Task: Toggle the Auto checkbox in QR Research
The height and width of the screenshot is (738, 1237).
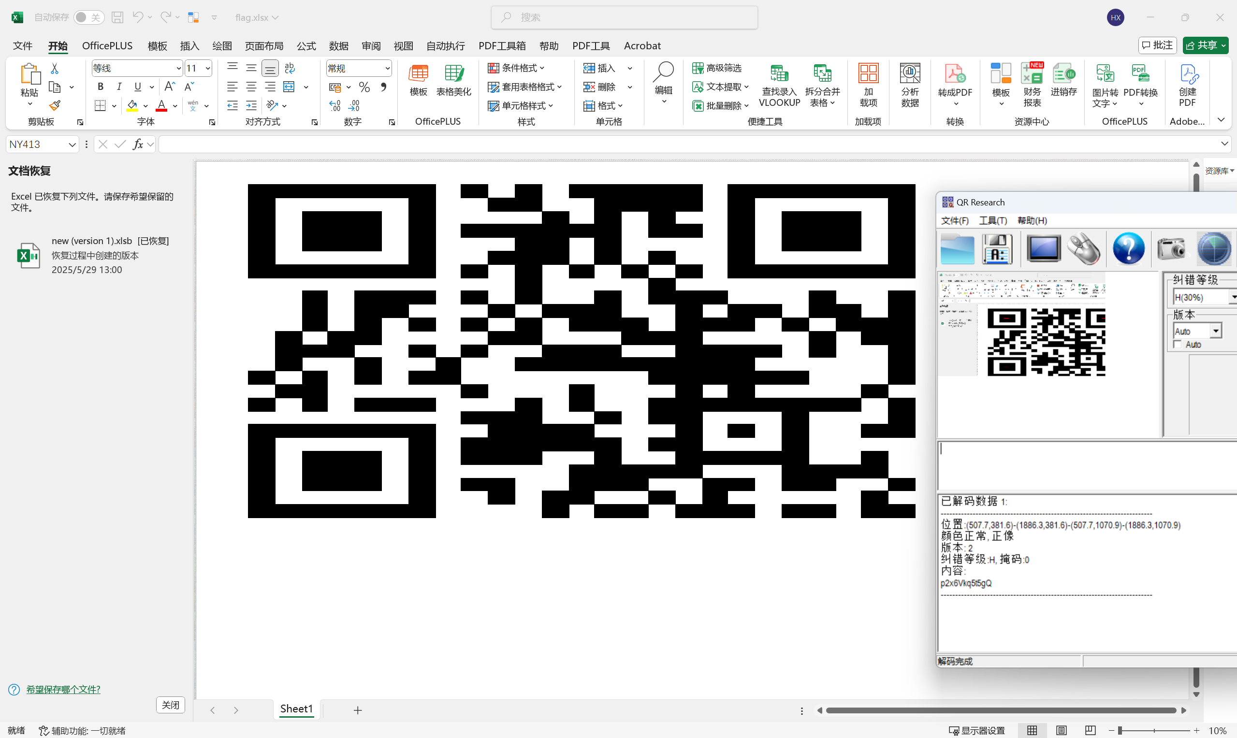Action: (x=1178, y=345)
